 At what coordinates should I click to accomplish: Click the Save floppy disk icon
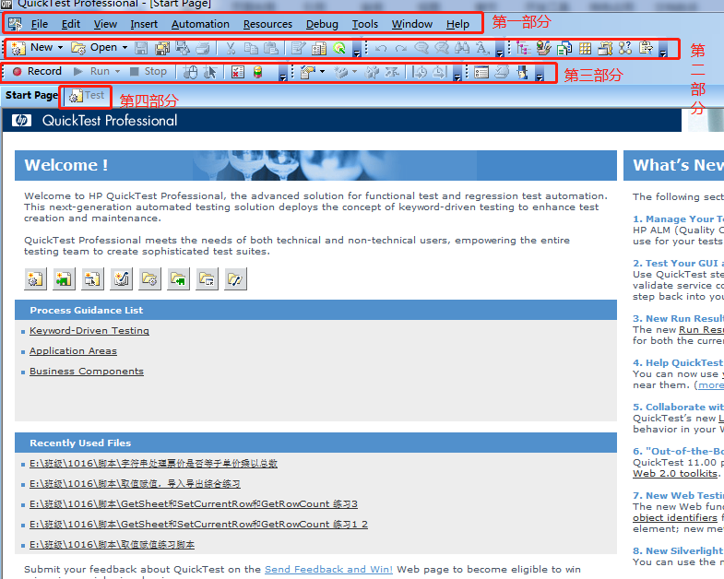click(x=141, y=48)
